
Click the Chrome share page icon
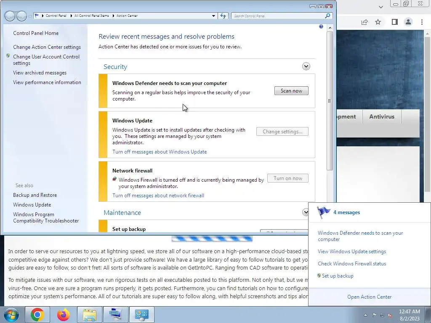(364, 22)
